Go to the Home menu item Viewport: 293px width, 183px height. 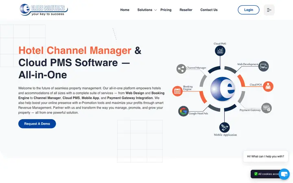125,10
